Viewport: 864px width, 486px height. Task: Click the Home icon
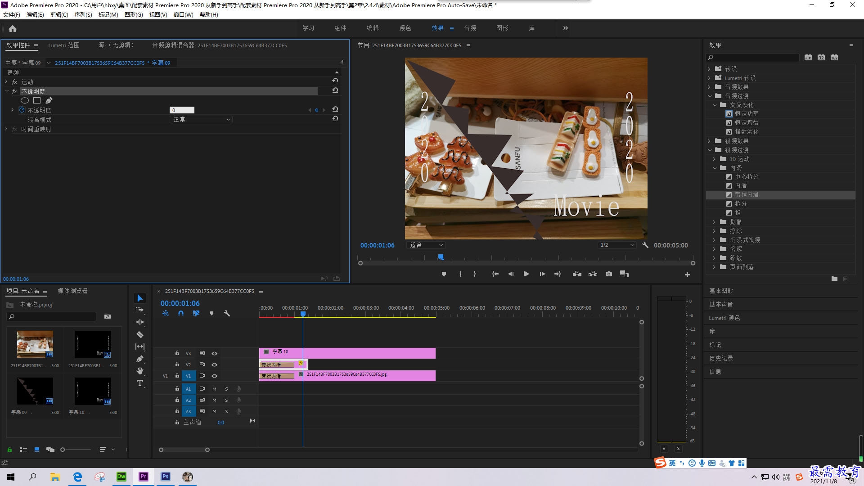point(13,28)
